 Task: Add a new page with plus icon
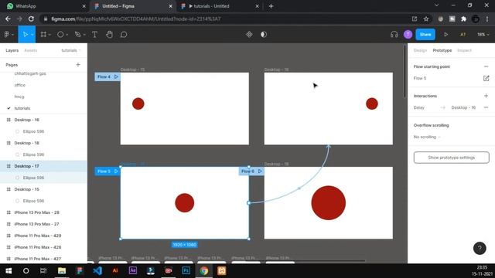78,65
